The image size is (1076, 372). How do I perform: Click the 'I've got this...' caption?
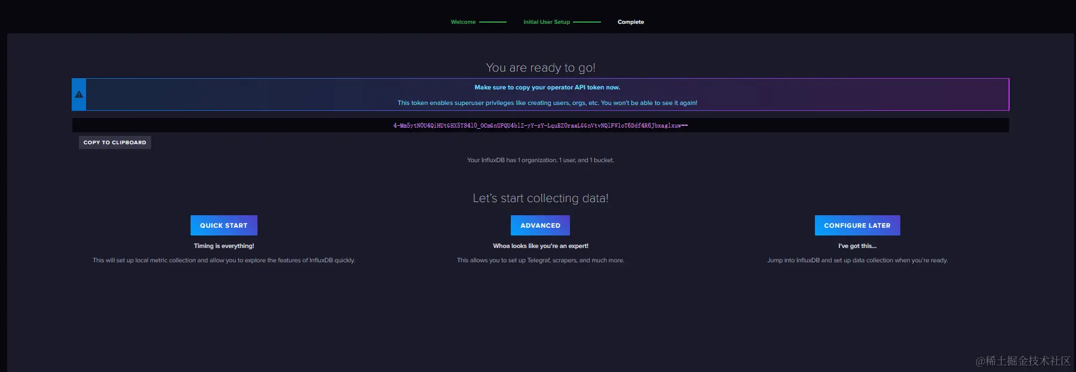click(857, 246)
